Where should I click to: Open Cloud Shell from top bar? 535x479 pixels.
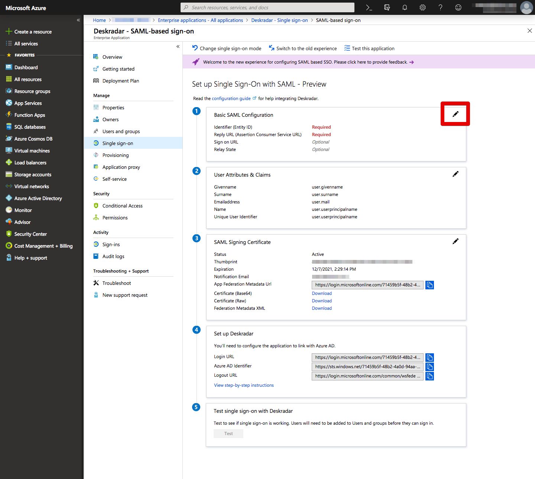tap(369, 7)
